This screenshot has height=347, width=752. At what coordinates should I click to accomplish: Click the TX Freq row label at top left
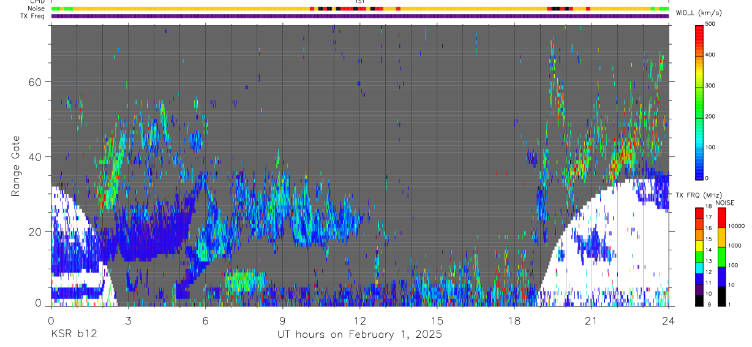click(33, 16)
